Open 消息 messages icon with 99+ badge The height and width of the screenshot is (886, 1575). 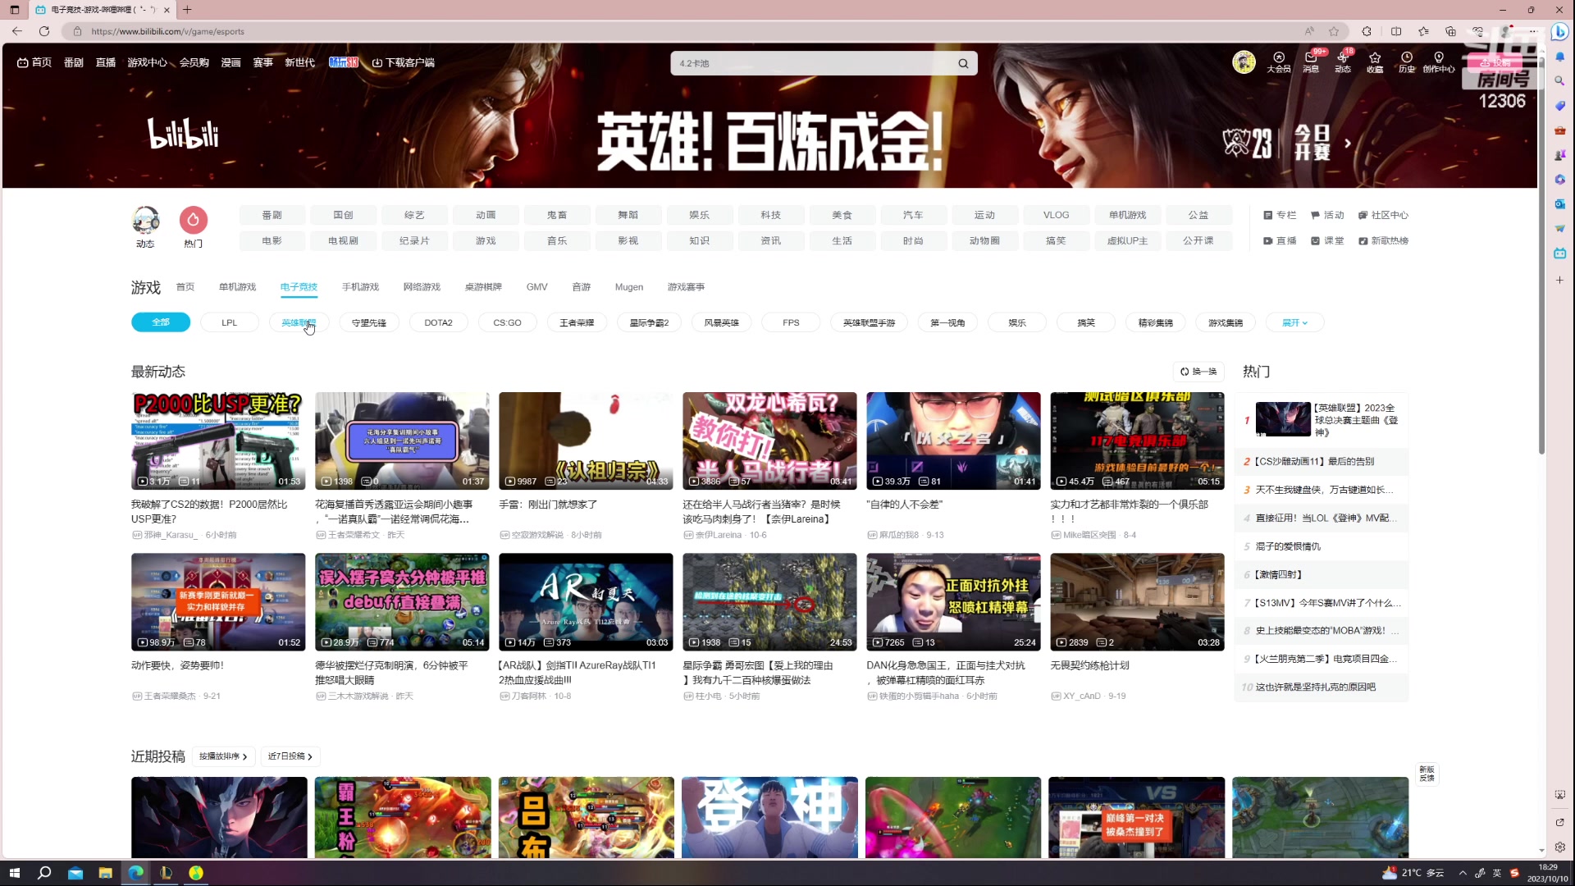tap(1311, 62)
